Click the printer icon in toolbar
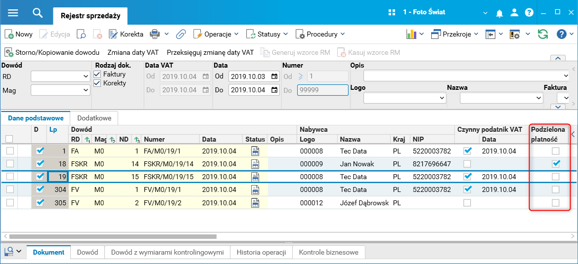The width and height of the screenshot is (578, 264). coord(155,34)
